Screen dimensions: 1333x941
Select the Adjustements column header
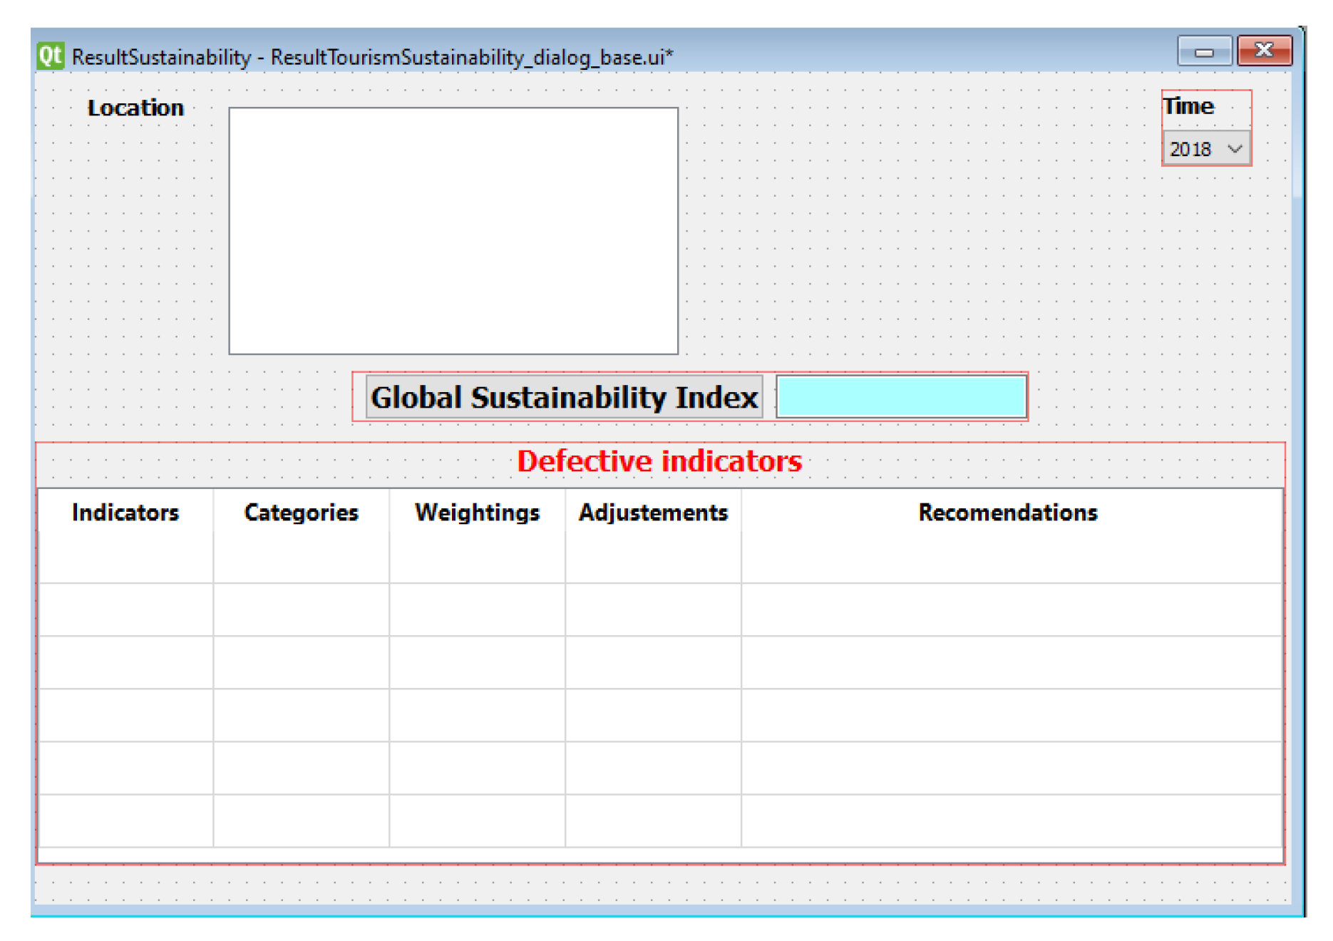click(x=653, y=513)
